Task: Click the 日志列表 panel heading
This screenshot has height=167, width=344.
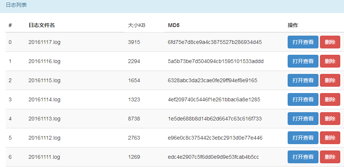Action: coord(16,5)
